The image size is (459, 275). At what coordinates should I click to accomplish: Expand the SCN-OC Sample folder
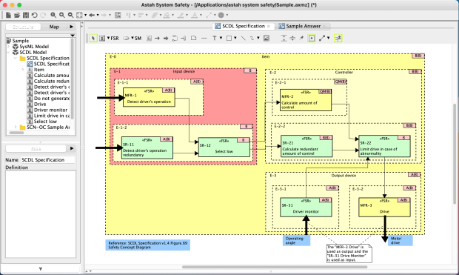[x=16, y=127]
